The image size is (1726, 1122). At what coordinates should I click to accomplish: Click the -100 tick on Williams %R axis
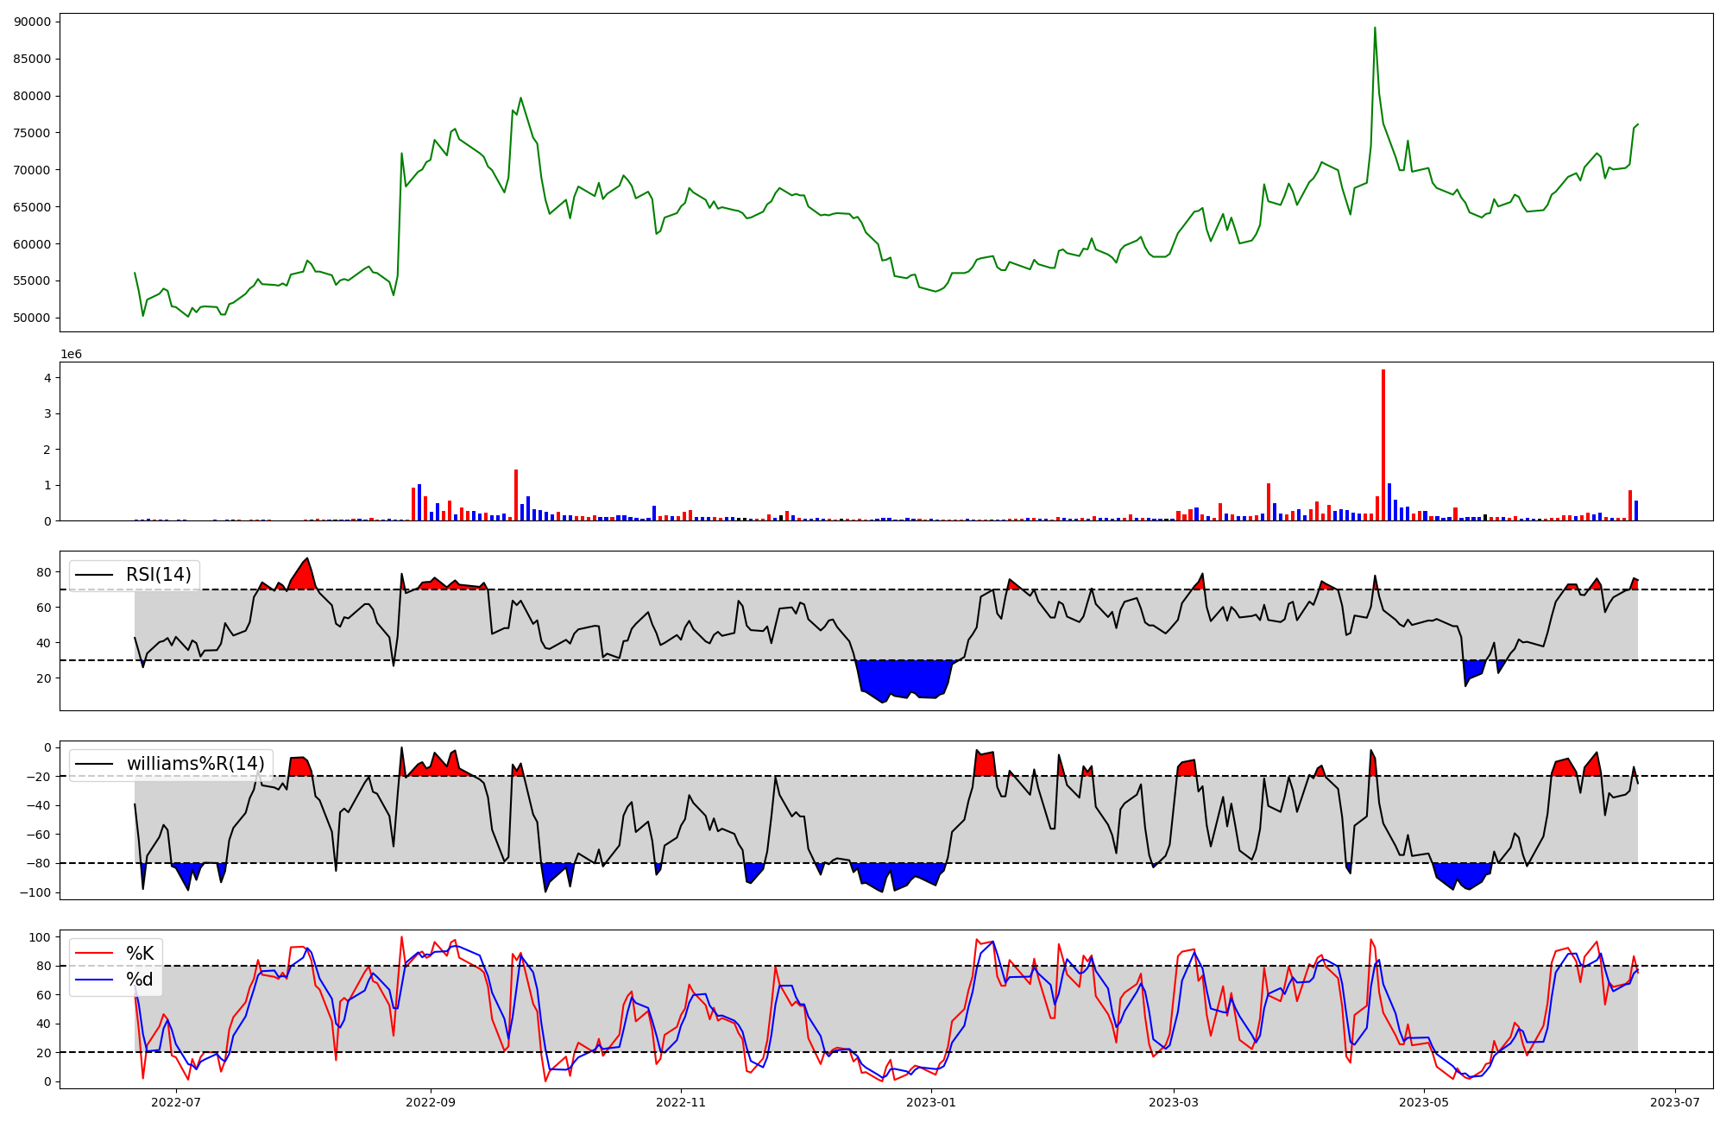pos(36,892)
